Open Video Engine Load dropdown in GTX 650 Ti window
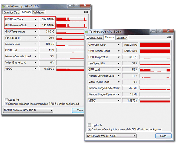 tap(35, 62)
